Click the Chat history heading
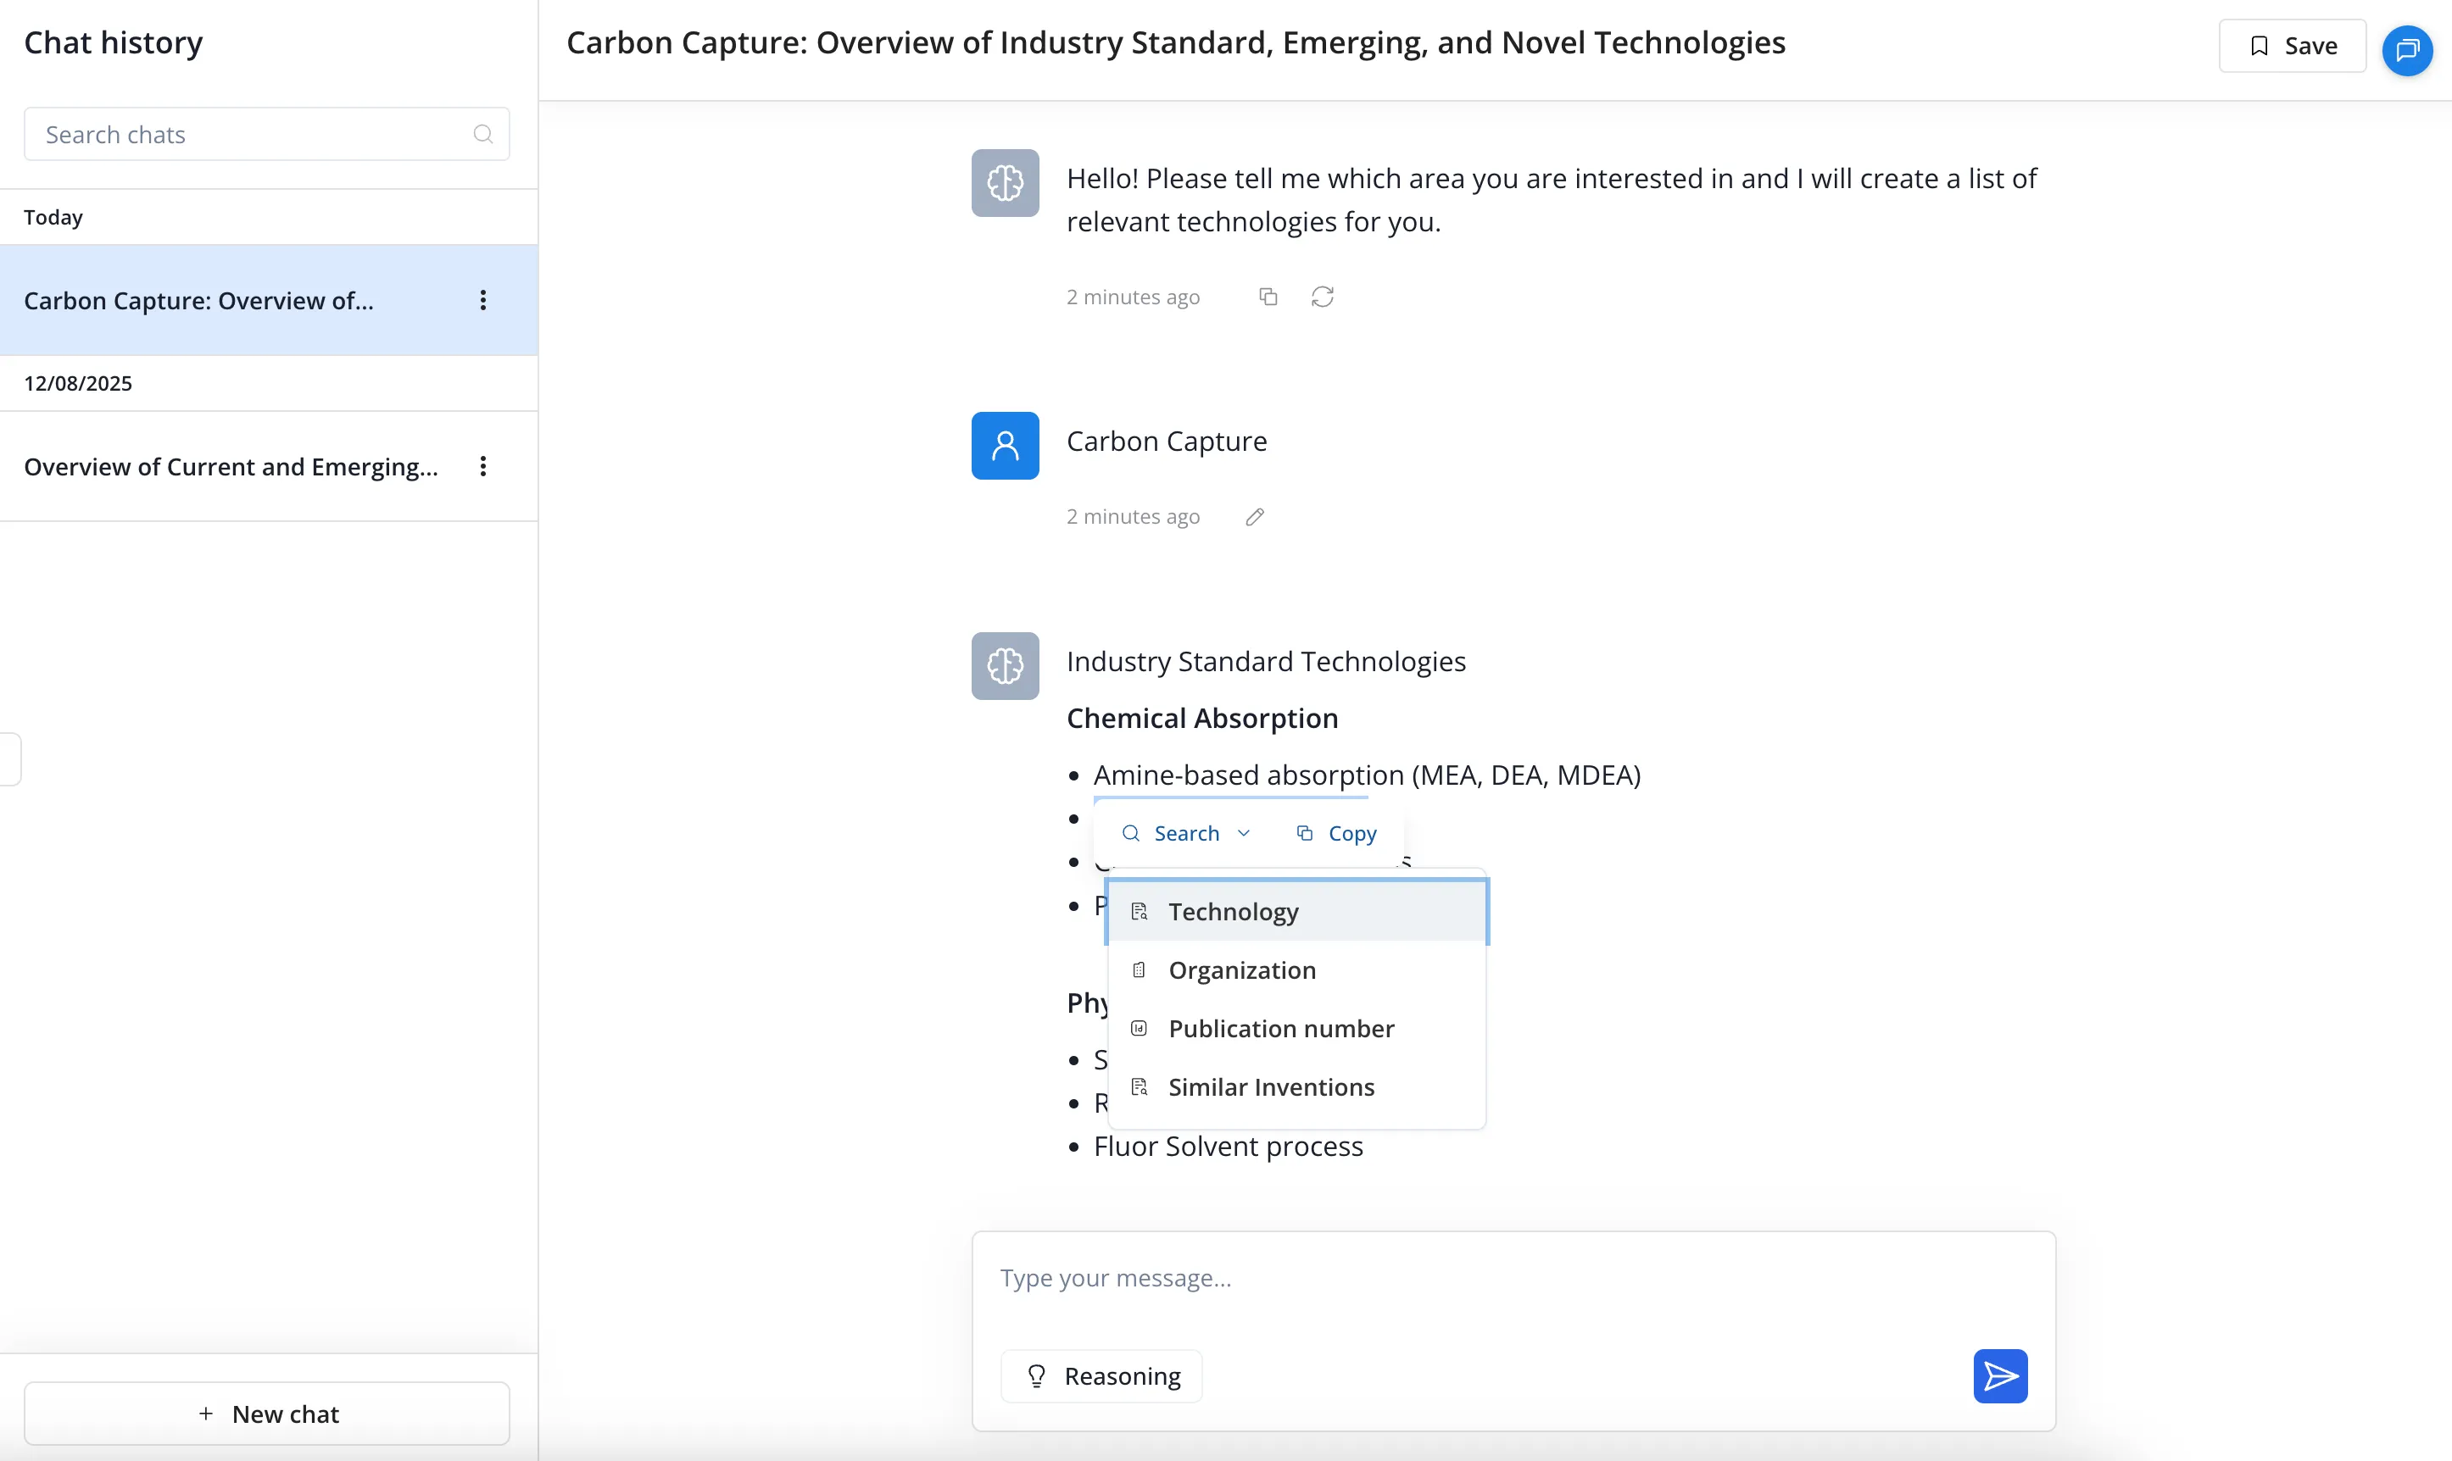The height and width of the screenshot is (1461, 2452). (x=114, y=42)
